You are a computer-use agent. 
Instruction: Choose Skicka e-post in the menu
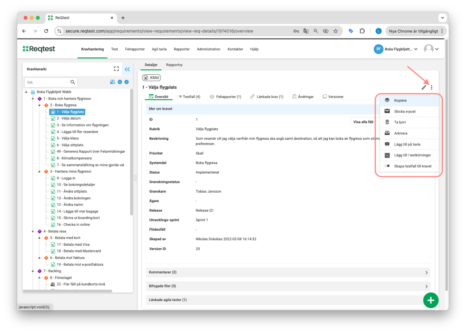409,112
